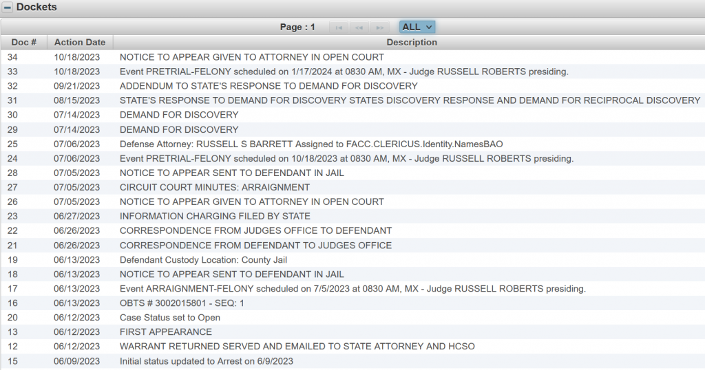The image size is (705, 370).
Task: Select Correspondence from Defendant to Judges Office
Action: [x=255, y=245]
